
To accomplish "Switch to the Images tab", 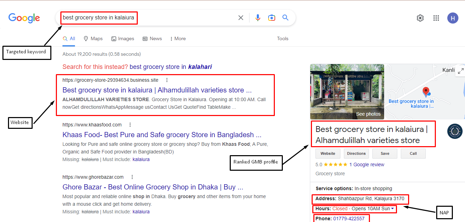I will [122, 38].
